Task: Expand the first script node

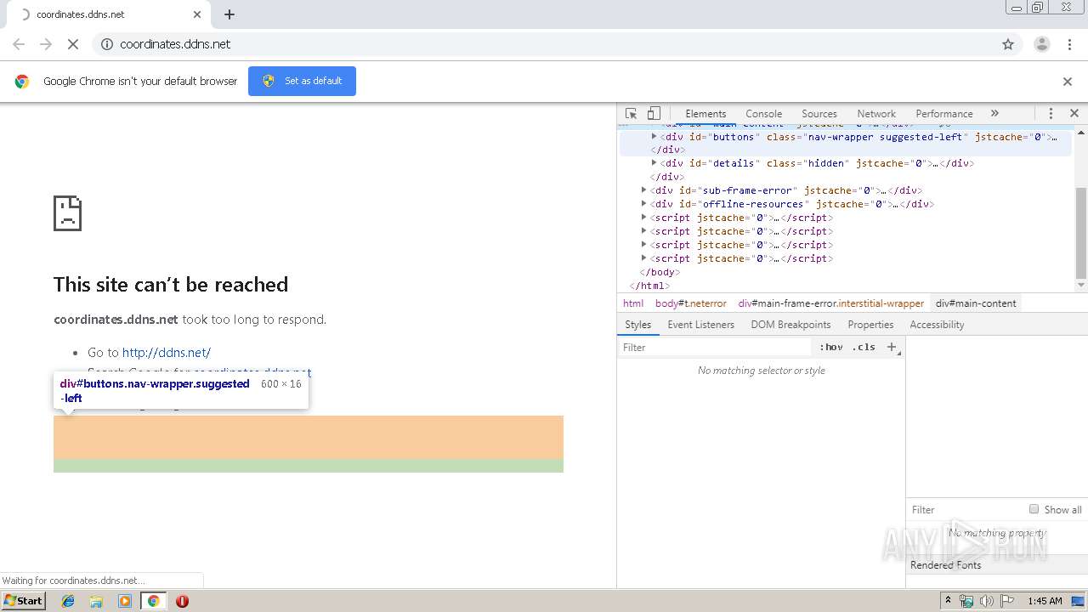Action: 643,218
